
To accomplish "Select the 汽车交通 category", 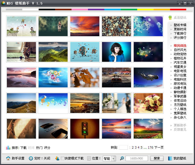I will click(180, 63).
